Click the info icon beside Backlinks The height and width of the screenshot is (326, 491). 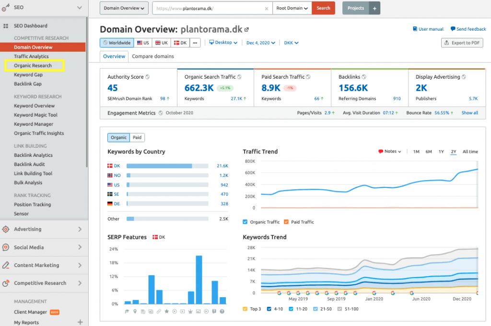click(x=364, y=77)
